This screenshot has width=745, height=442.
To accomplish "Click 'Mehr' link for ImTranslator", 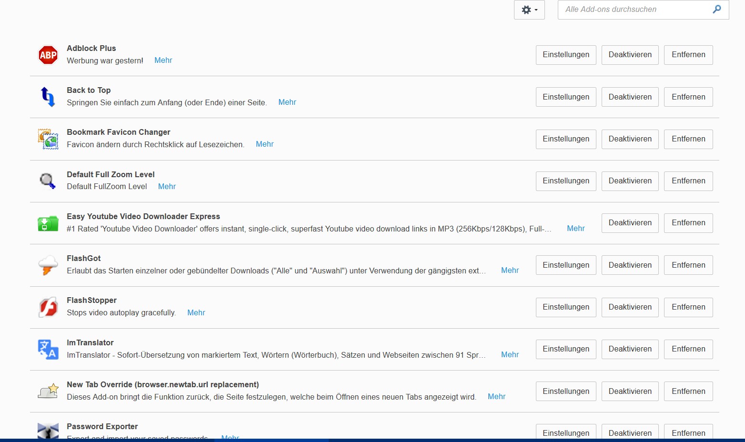I will point(510,355).
